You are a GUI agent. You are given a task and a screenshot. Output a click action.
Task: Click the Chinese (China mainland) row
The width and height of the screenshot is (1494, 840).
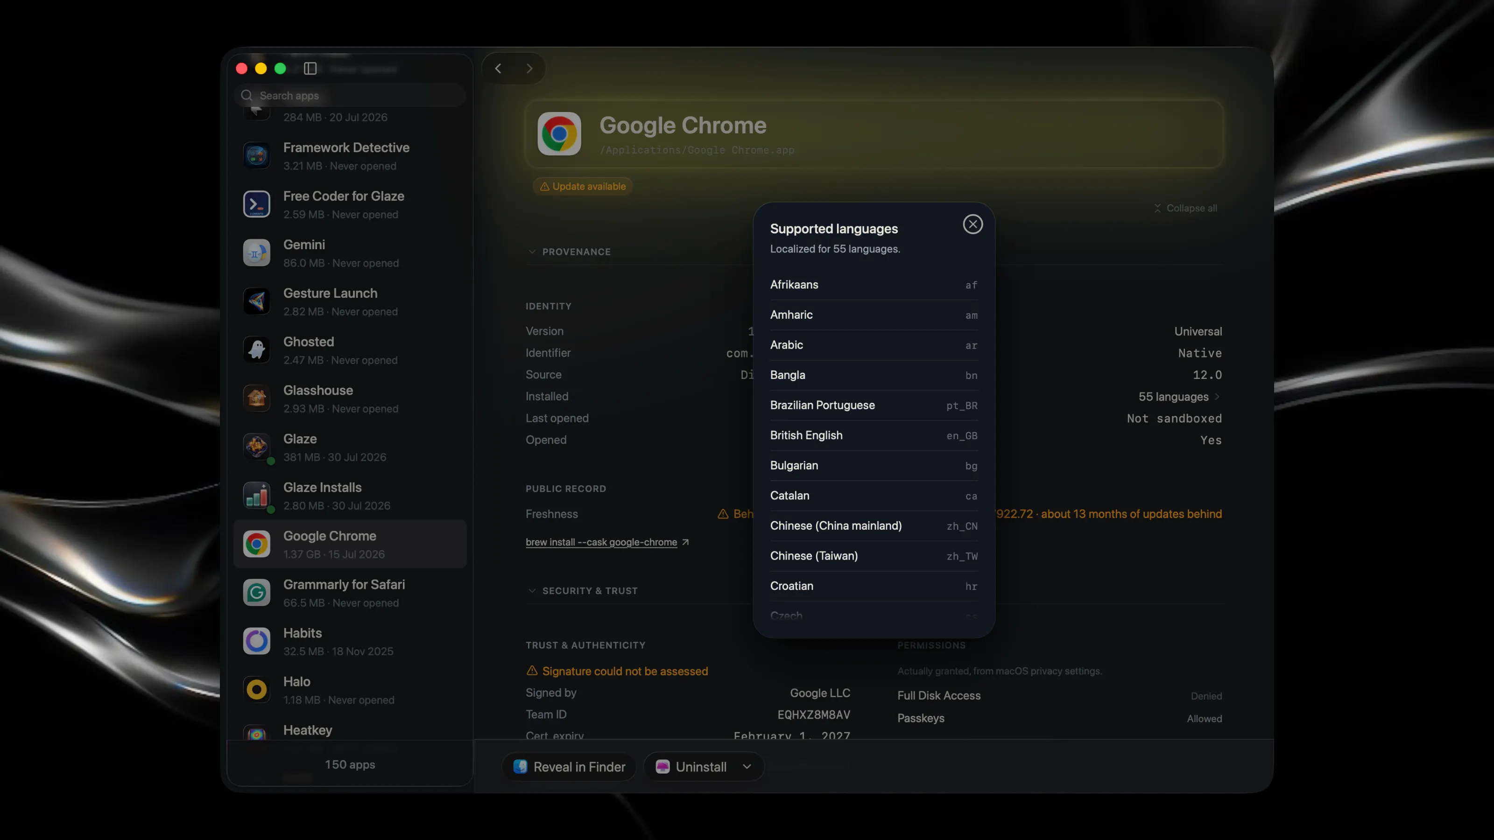[874, 526]
